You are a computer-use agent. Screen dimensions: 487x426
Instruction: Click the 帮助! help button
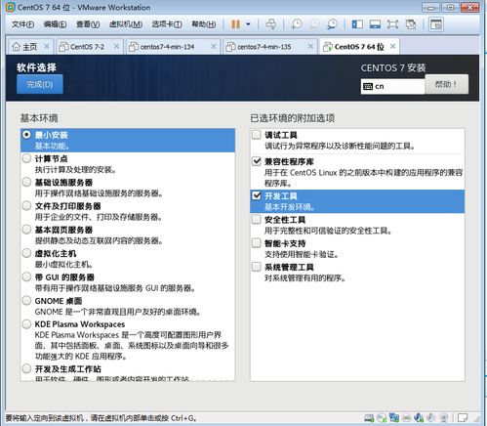[447, 84]
